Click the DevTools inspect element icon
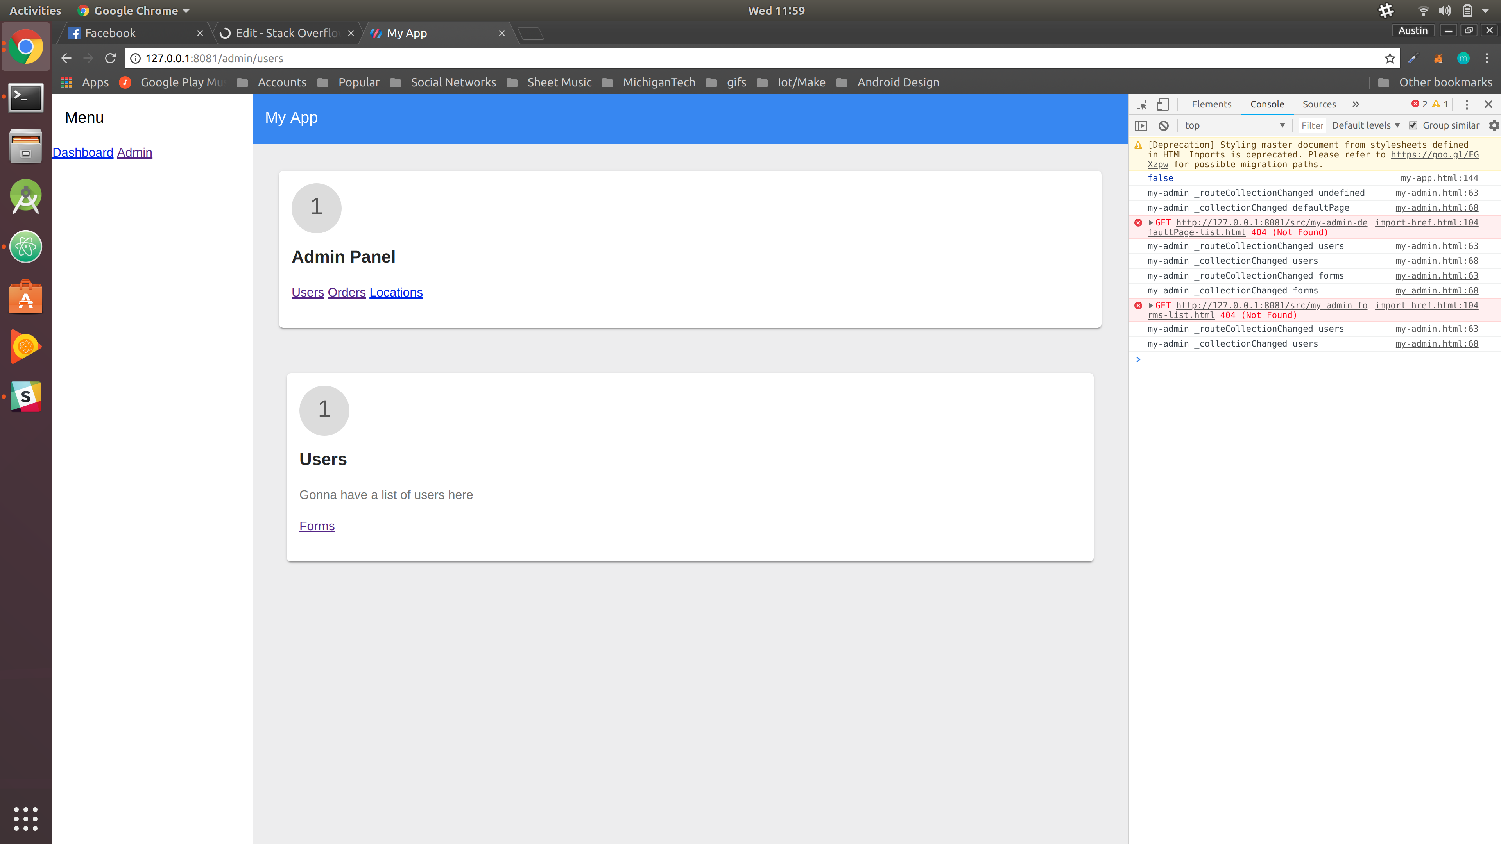This screenshot has height=844, width=1501. [1141, 104]
